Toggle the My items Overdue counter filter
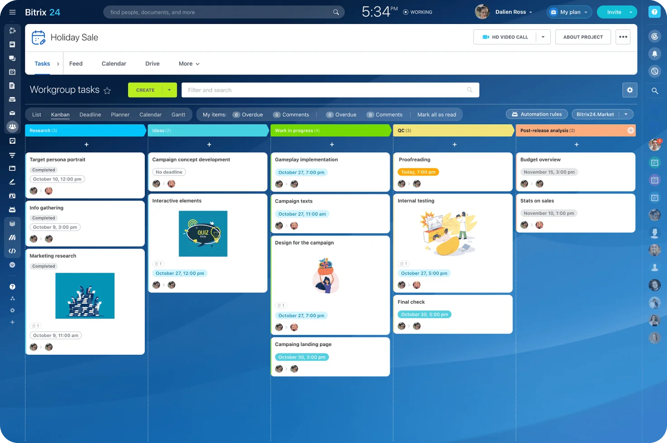This screenshot has width=667, height=443. pos(248,115)
